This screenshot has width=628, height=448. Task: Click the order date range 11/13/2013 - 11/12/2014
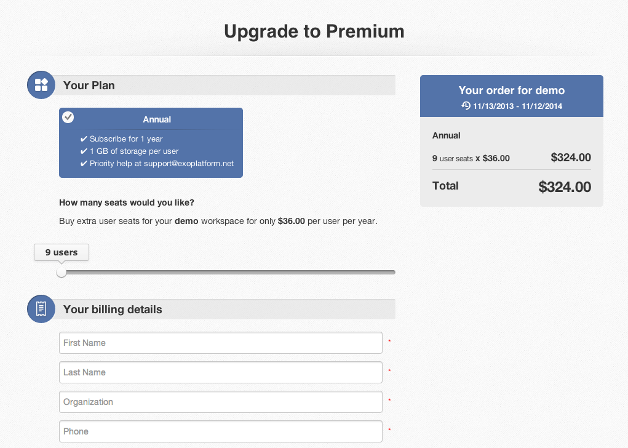click(x=517, y=106)
